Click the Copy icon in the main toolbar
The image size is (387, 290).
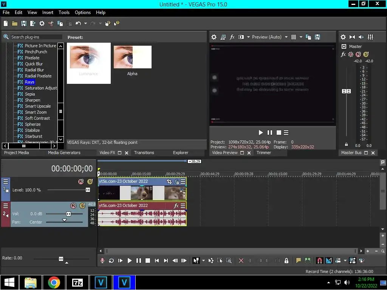pyautogui.click(x=60, y=23)
